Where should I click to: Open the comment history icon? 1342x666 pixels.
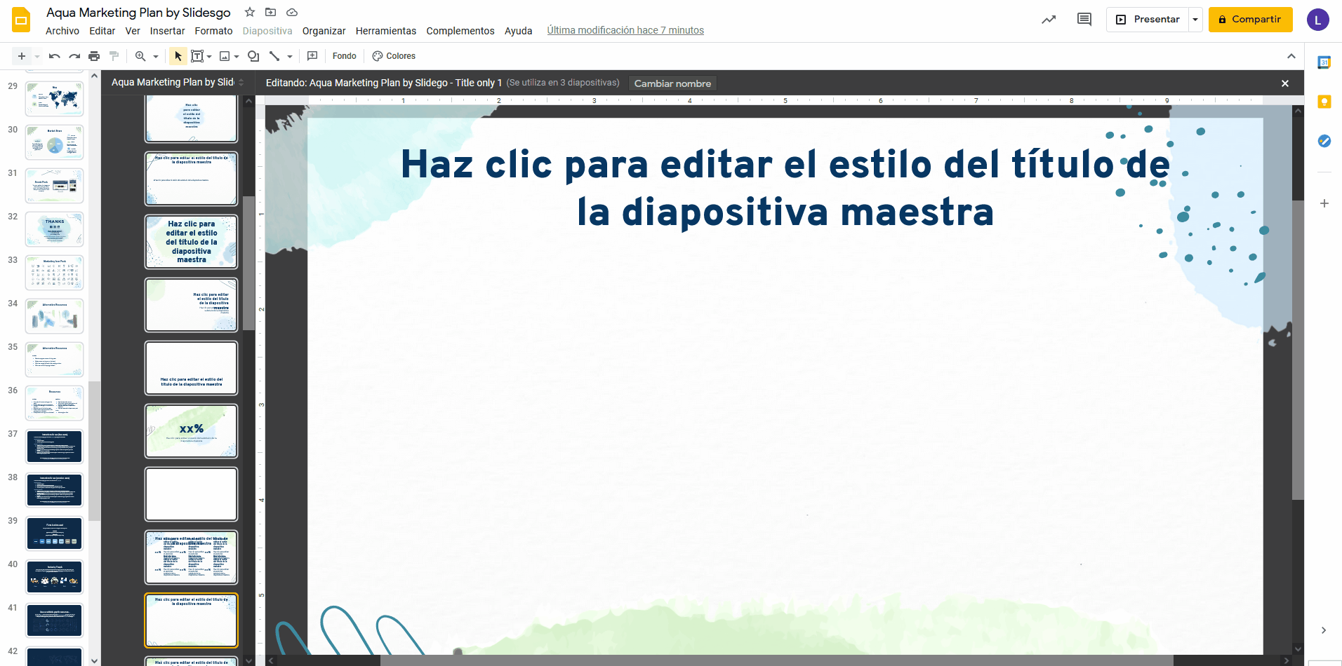1084,20
